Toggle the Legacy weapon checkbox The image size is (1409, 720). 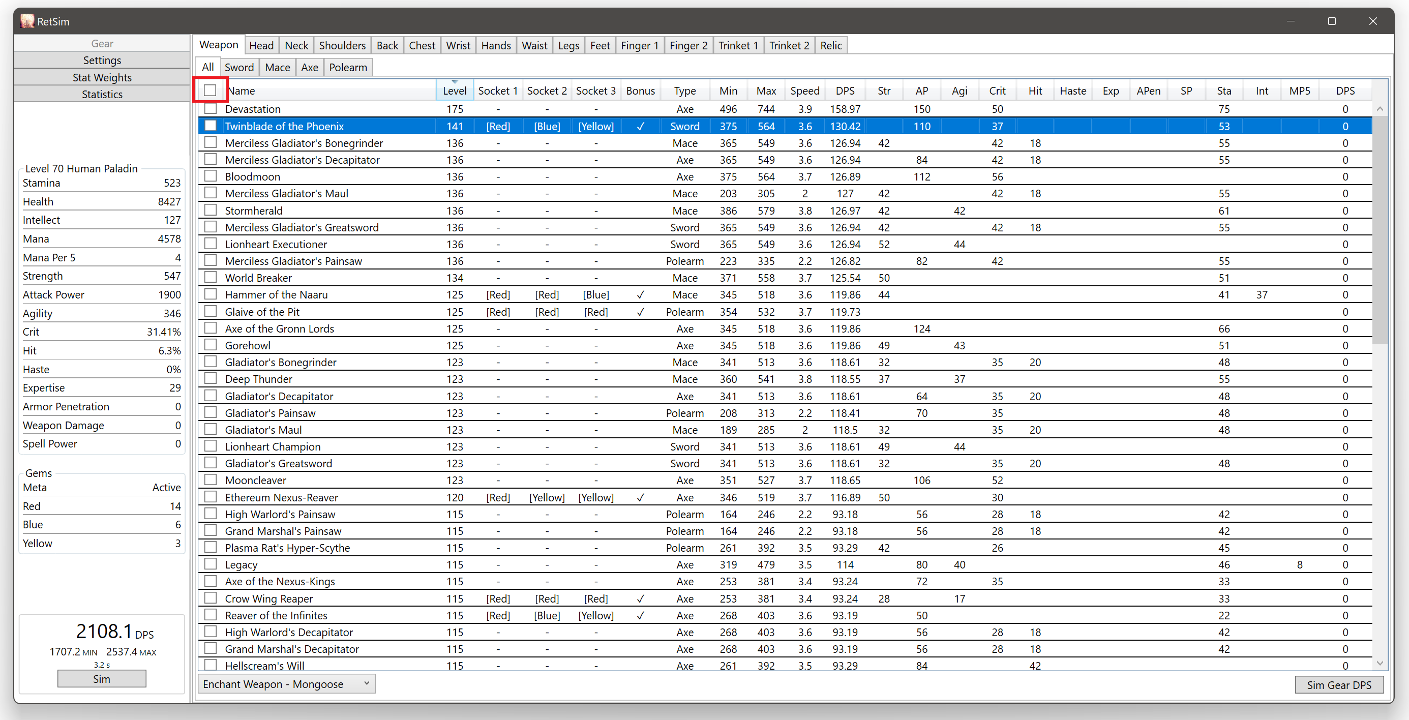tap(210, 564)
